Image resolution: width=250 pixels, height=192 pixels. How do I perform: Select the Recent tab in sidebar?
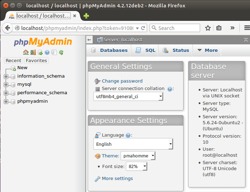click(13, 60)
